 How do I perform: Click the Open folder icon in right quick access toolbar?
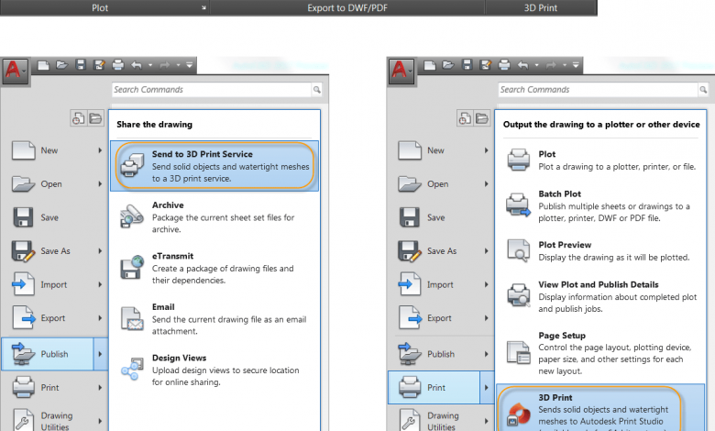click(x=448, y=65)
